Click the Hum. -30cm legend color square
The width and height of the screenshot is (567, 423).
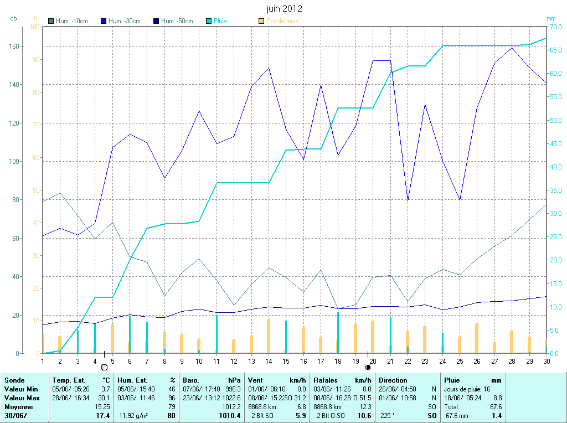[x=104, y=21]
